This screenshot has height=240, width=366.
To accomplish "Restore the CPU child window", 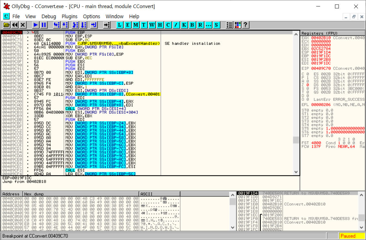I will [354, 17].
